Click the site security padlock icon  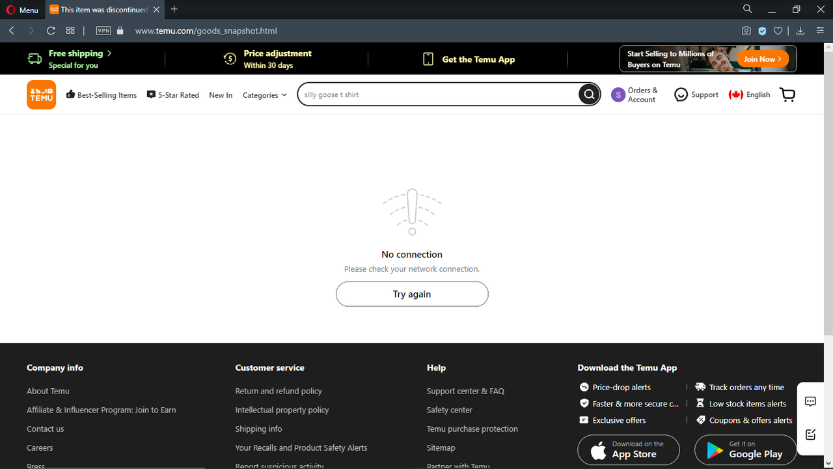(x=120, y=31)
